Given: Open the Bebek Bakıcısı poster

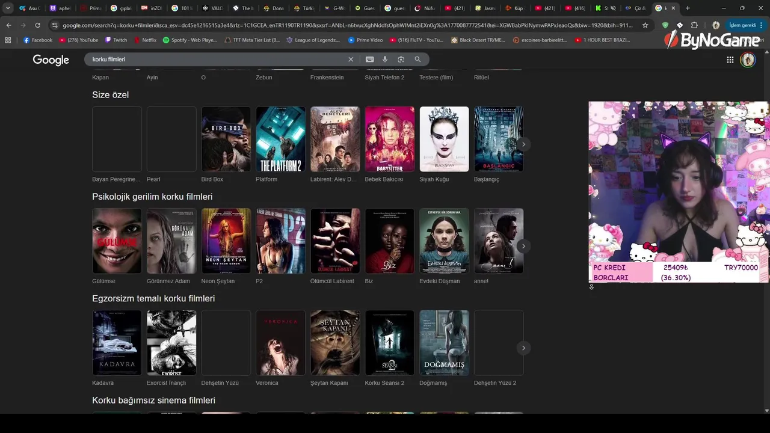Looking at the screenshot, I should [x=390, y=139].
